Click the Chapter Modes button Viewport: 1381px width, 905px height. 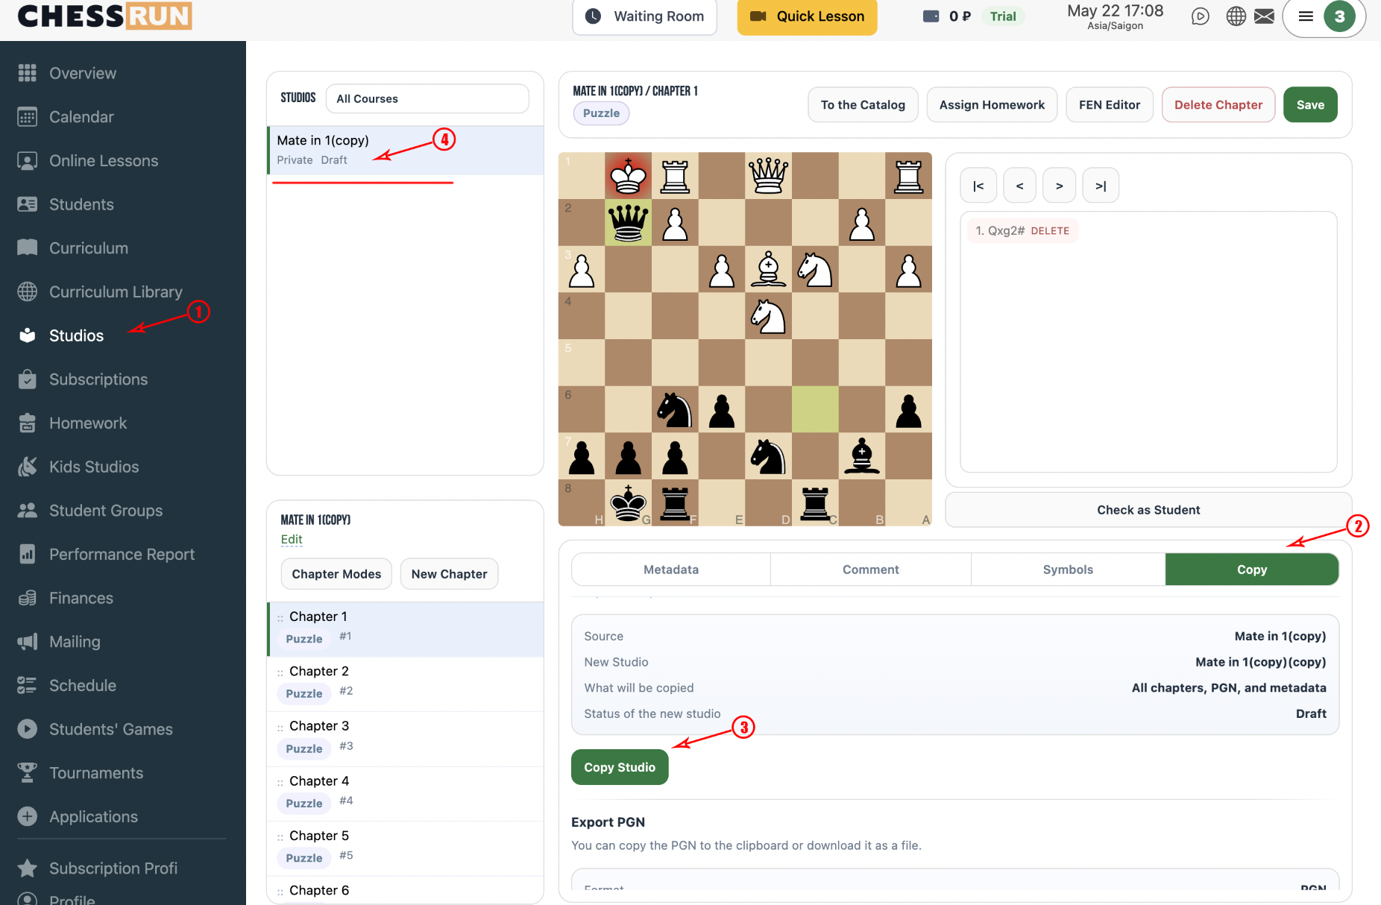click(336, 574)
